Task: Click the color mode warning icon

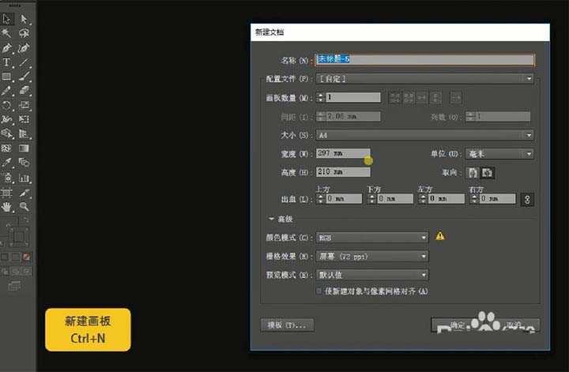Action: 440,236
